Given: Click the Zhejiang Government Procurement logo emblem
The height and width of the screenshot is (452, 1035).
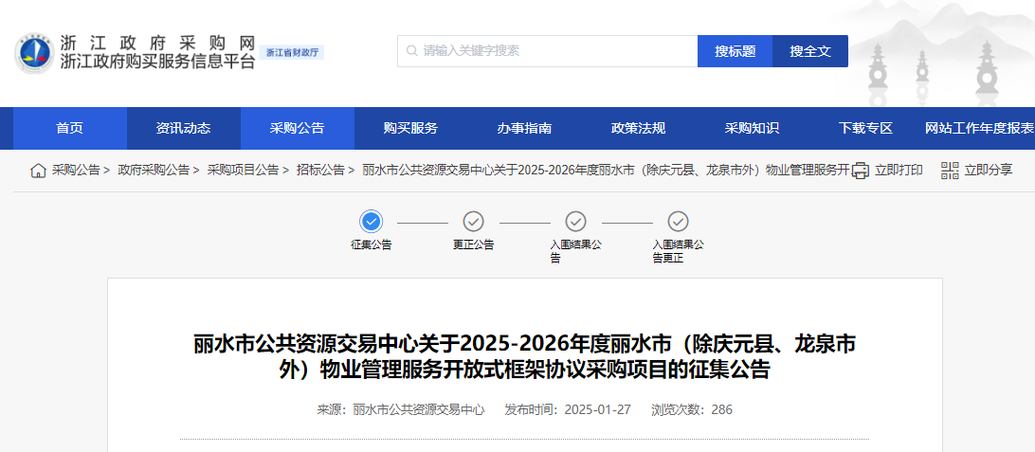Looking at the screenshot, I should point(34,53).
